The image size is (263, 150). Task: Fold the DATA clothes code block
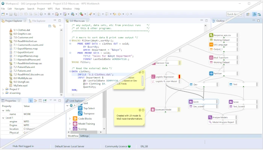coord(70,71)
